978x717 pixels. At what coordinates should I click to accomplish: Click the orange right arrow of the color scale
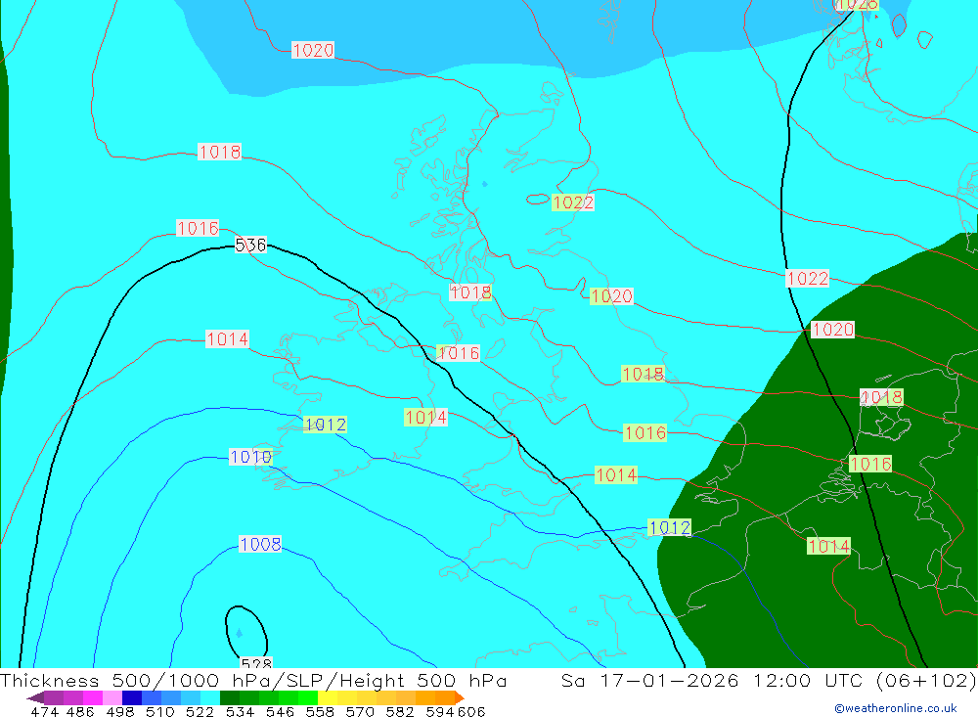pos(459,698)
